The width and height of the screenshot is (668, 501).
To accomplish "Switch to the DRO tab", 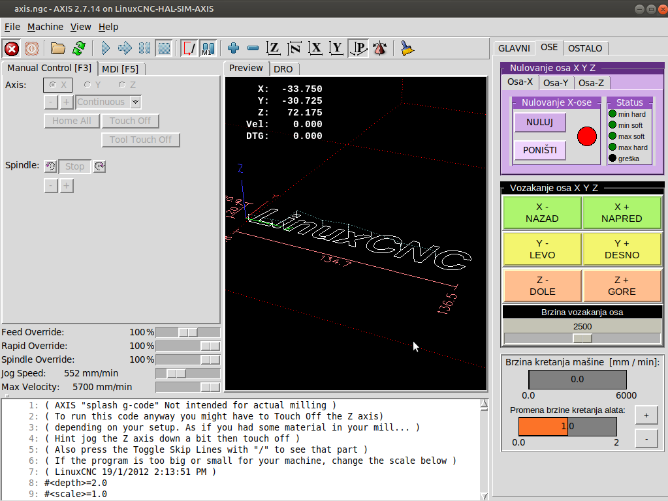I will [x=283, y=69].
